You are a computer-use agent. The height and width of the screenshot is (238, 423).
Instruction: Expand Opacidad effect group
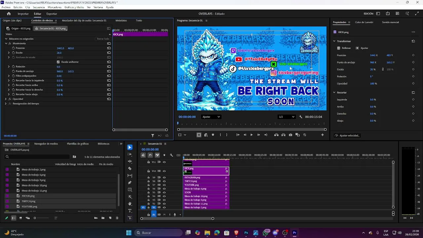coord(6,99)
